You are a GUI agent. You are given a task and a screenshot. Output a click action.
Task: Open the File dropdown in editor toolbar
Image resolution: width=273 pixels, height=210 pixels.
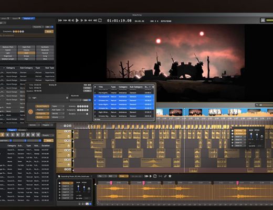[102, 176]
